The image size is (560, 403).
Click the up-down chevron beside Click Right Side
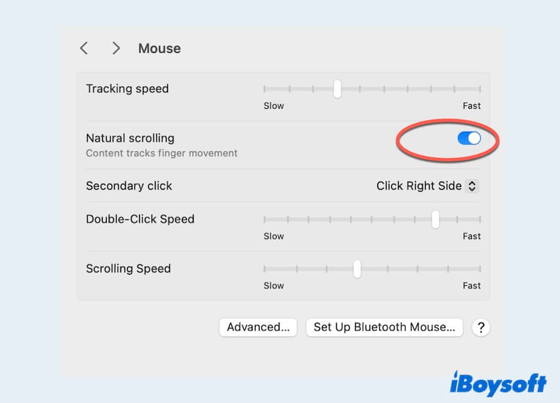click(x=472, y=186)
